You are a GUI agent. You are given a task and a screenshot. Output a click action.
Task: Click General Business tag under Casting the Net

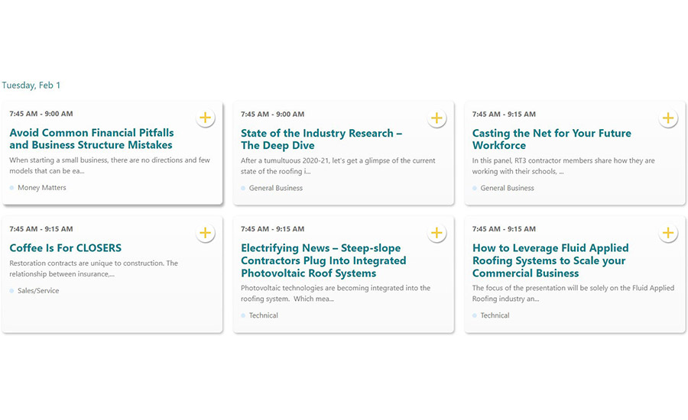507,188
